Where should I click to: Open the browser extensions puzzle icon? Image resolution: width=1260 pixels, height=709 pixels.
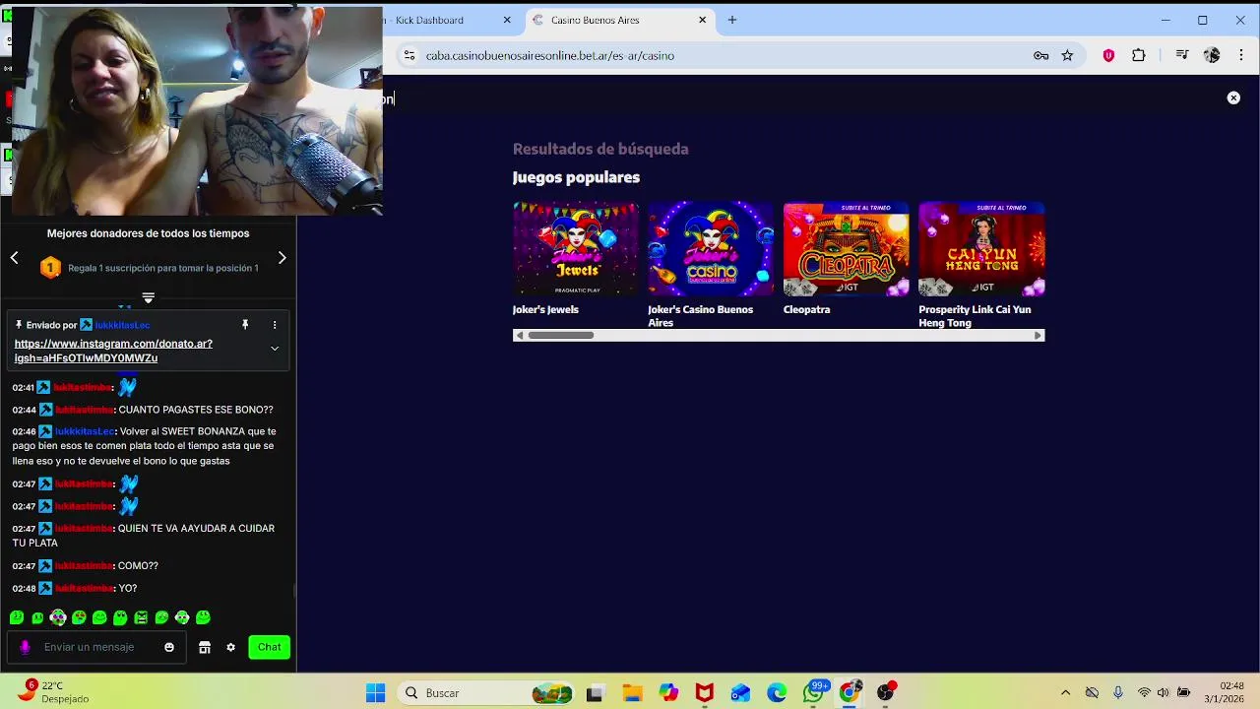1139,55
